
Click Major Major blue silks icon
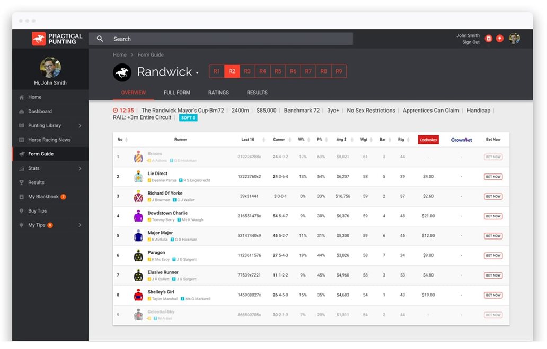tap(138, 236)
